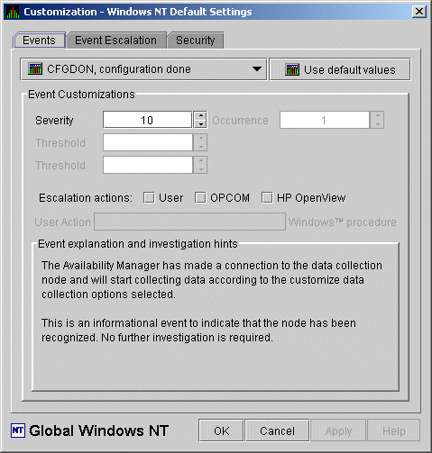Increase Severity with the up arrow
This screenshot has width=432, height=453.
pyautogui.click(x=200, y=115)
